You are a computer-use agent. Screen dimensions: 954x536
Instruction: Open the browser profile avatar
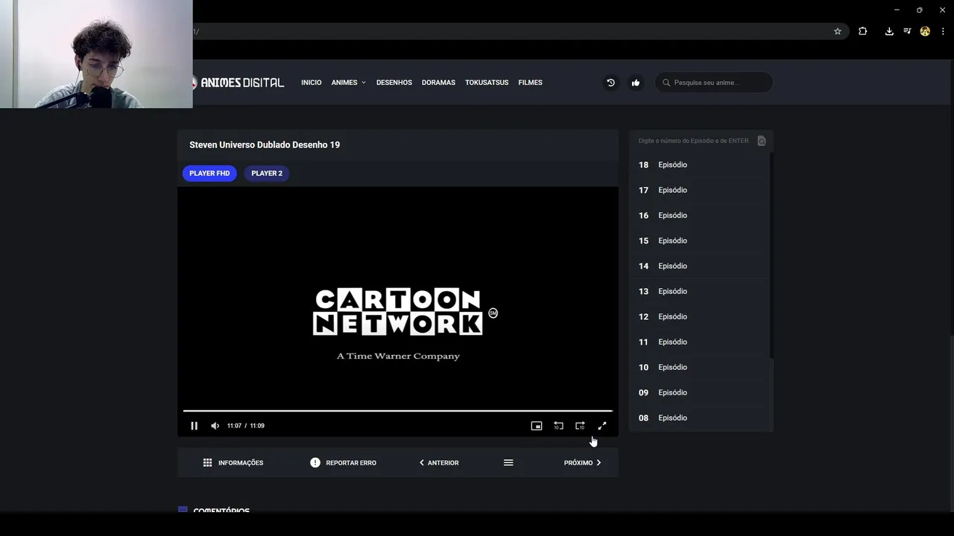pos(925,31)
